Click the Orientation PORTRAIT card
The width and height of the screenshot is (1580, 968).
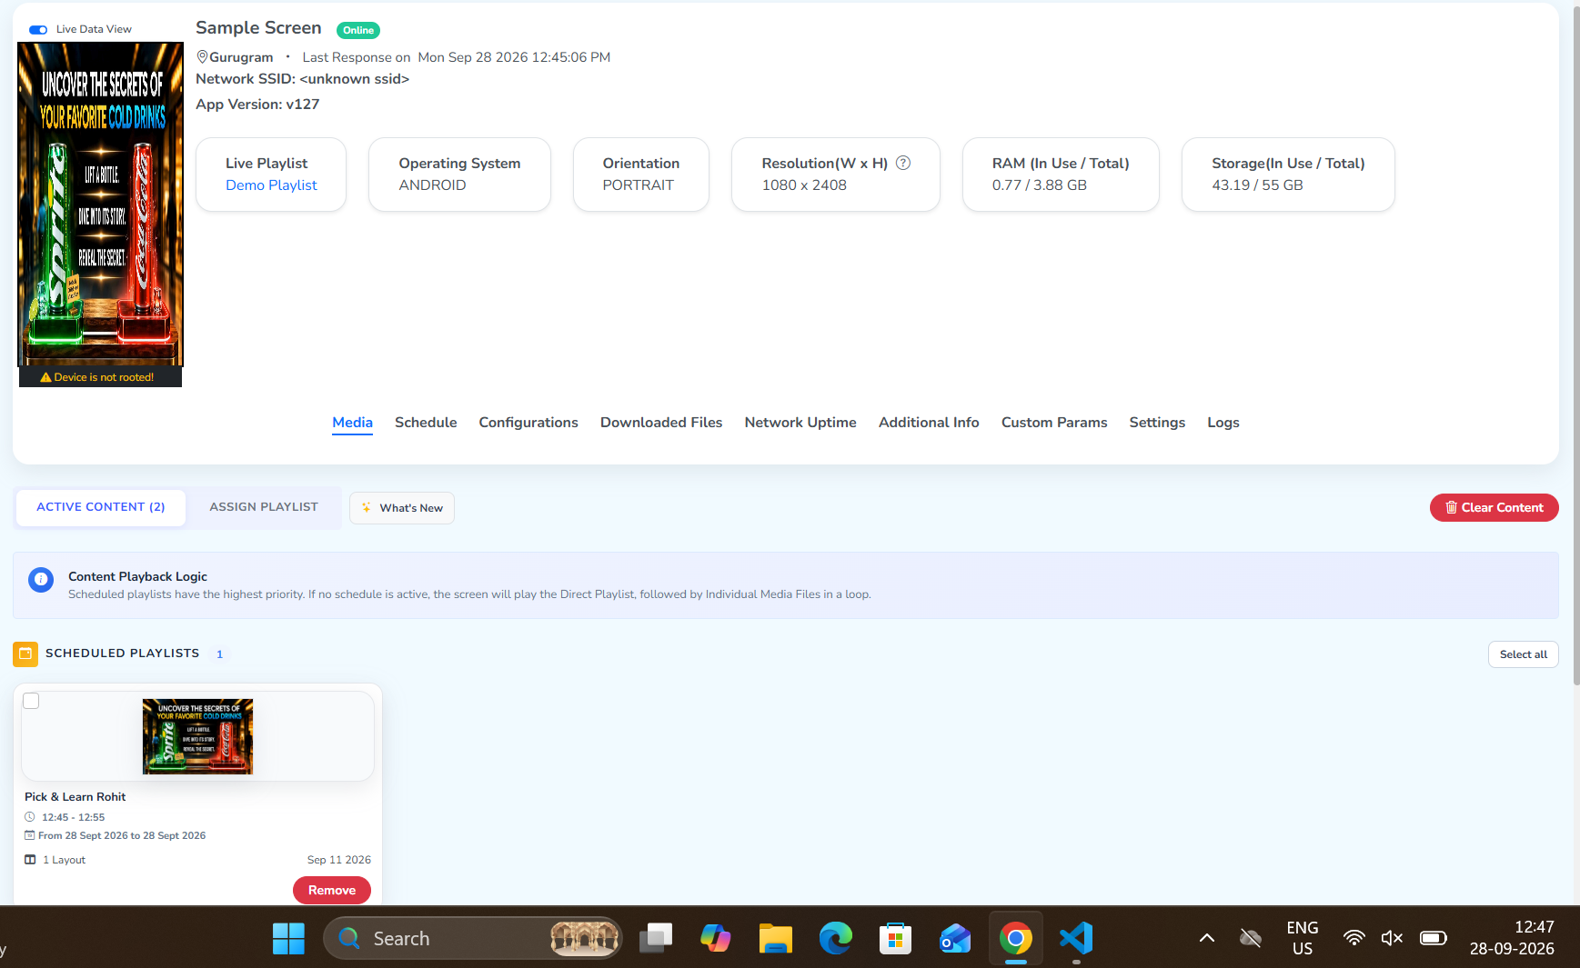pyautogui.click(x=641, y=175)
